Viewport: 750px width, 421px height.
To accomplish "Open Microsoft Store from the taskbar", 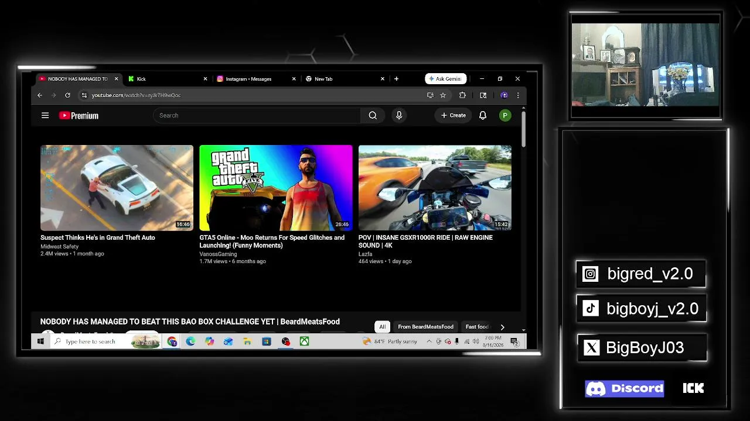I will click(266, 341).
